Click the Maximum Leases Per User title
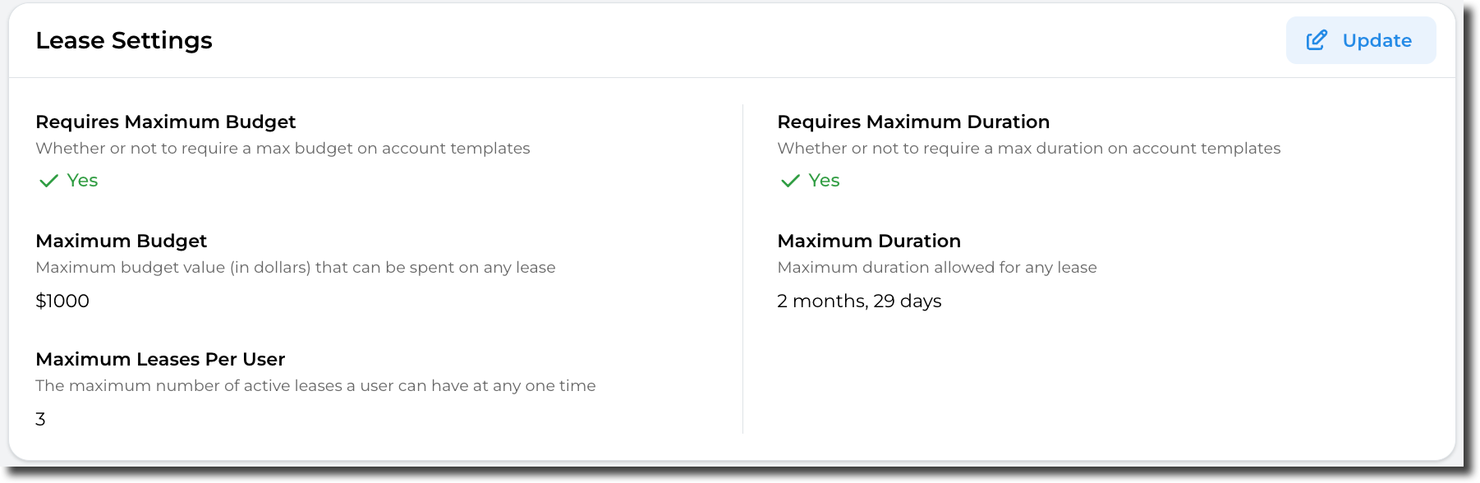The height and width of the screenshot is (483, 1480). [x=160, y=359]
